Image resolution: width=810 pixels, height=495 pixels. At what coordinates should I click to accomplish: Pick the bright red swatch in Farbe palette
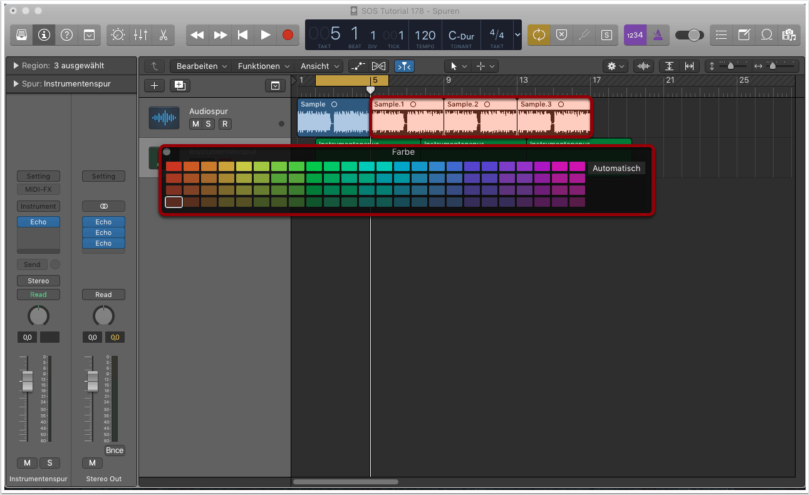[174, 167]
